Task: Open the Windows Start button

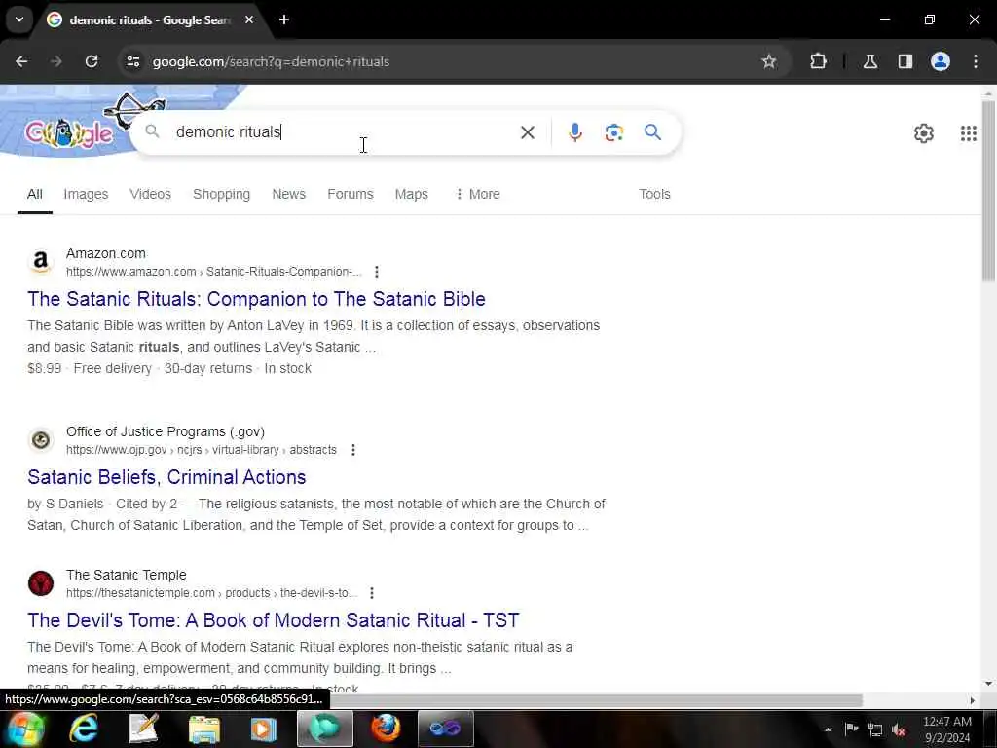Action: 25,729
